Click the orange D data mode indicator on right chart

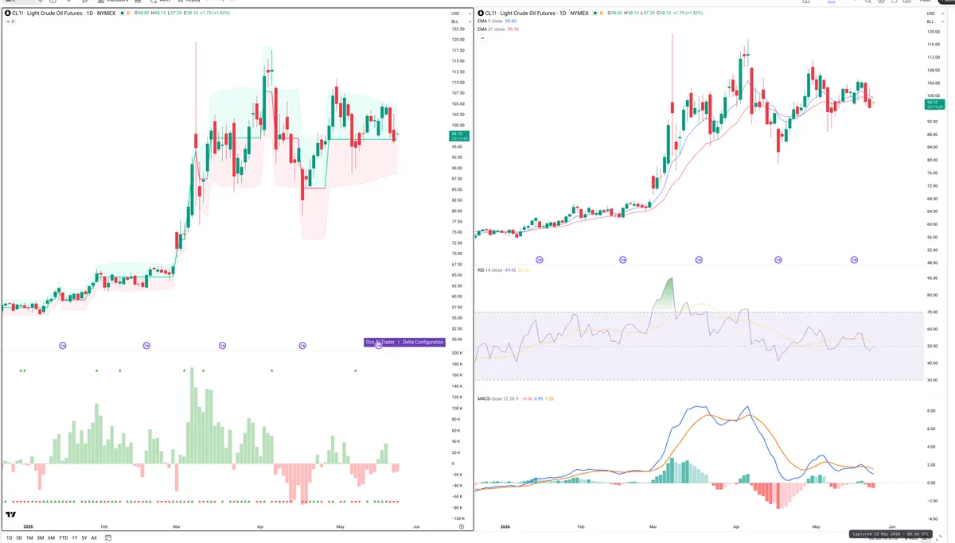[601, 14]
